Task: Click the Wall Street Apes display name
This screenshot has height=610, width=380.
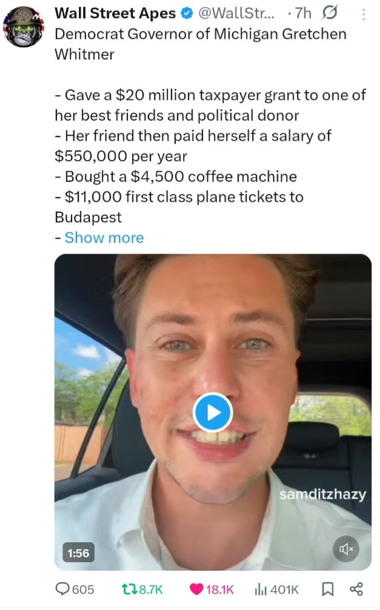Action: click(x=115, y=13)
